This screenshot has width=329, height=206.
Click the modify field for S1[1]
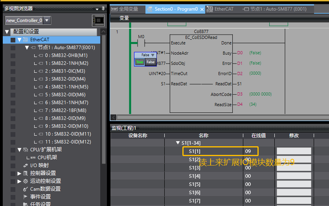[294, 151]
